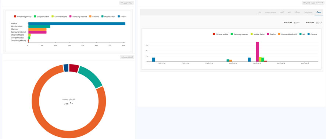Toggle Chrome legend in horizontal bar chart
The height and width of the screenshot is (139, 326).
[94, 17]
